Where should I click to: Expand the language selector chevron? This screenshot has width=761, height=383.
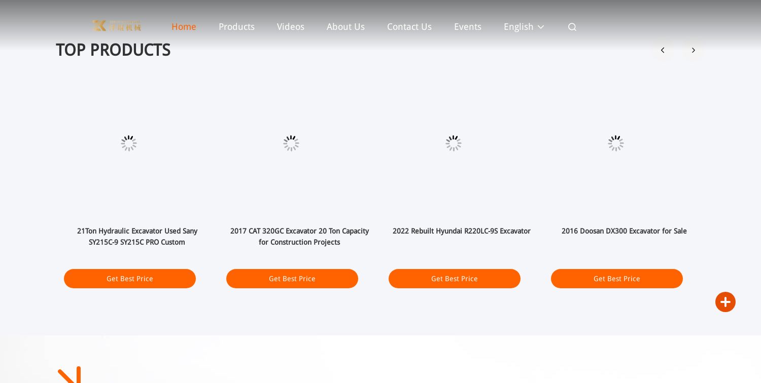point(540,27)
